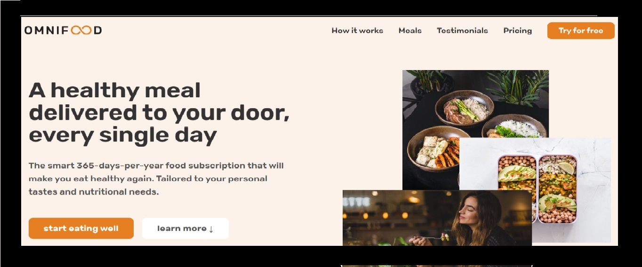Screen dimensions: 642x267
Task: Click the 'A healthy meal delivered' headline
Action: [x=159, y=113]
